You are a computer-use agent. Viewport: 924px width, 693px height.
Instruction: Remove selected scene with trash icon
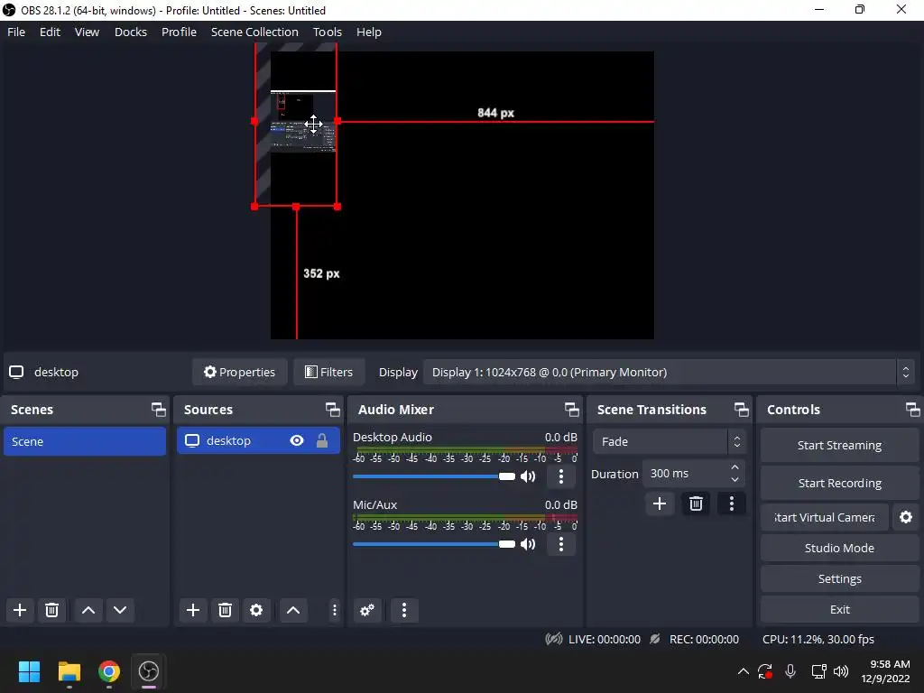[51, 610]
